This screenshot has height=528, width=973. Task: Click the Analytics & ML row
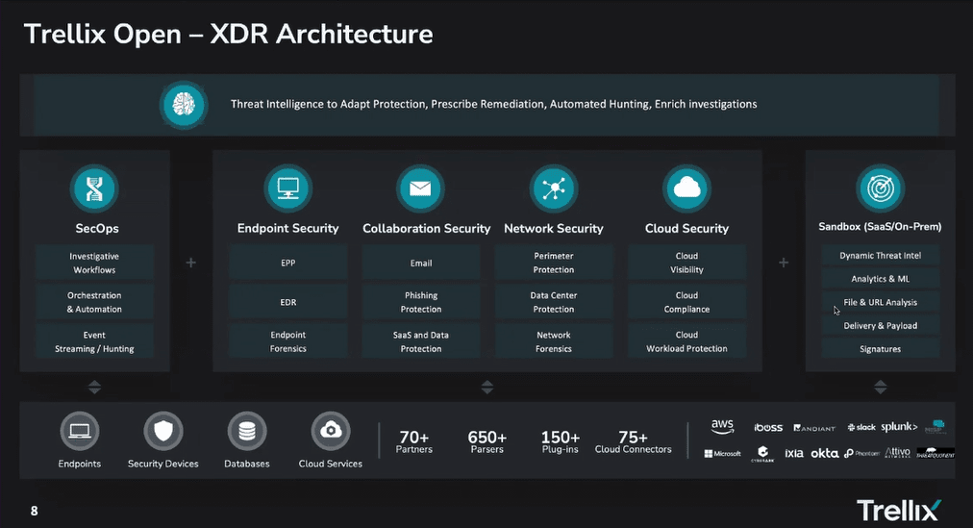click(x=880, y=279)
